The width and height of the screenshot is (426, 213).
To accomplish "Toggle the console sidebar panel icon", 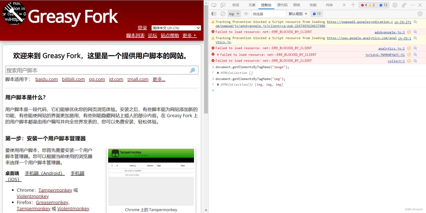I will coord(214,14).
